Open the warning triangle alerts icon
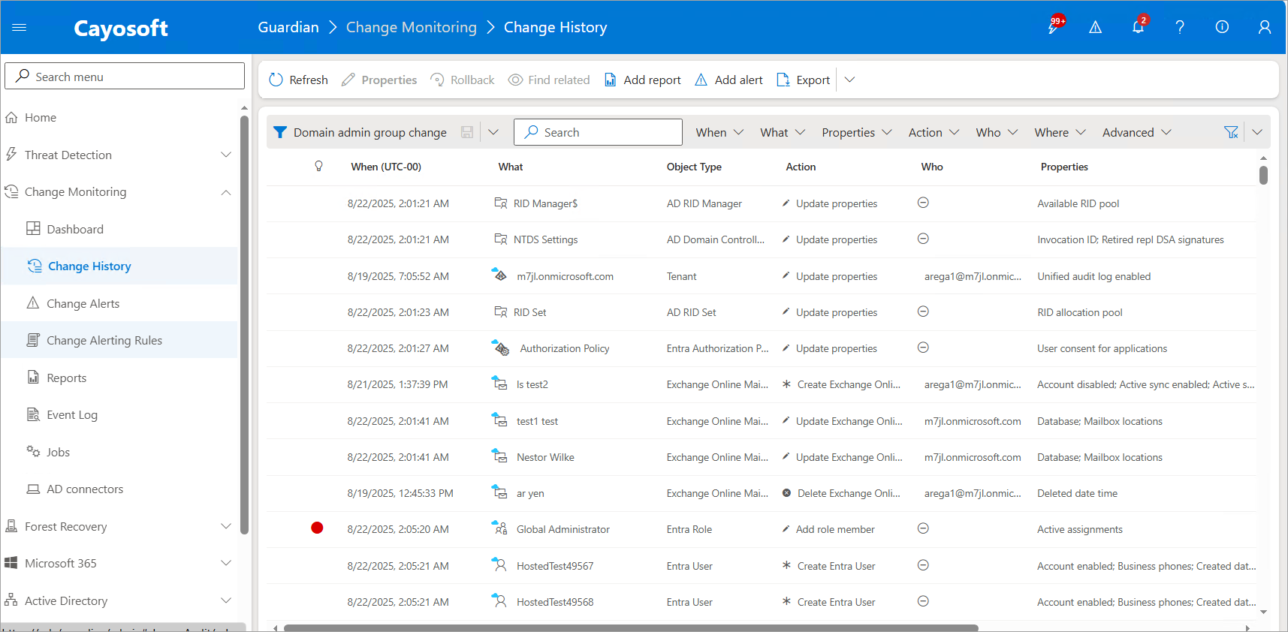Screen dimensions: 1288x632 (x=1096, y=28)
